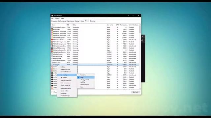Sort by the Name column header
211x118 pixels.
[x=59, y=25]
